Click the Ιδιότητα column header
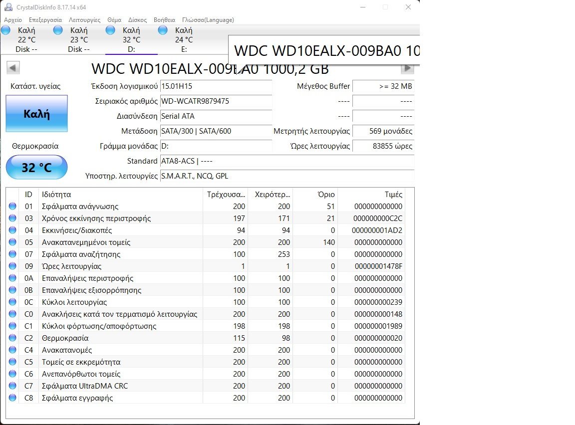Viewport: 575px width, 425px height. coord(121,195)
